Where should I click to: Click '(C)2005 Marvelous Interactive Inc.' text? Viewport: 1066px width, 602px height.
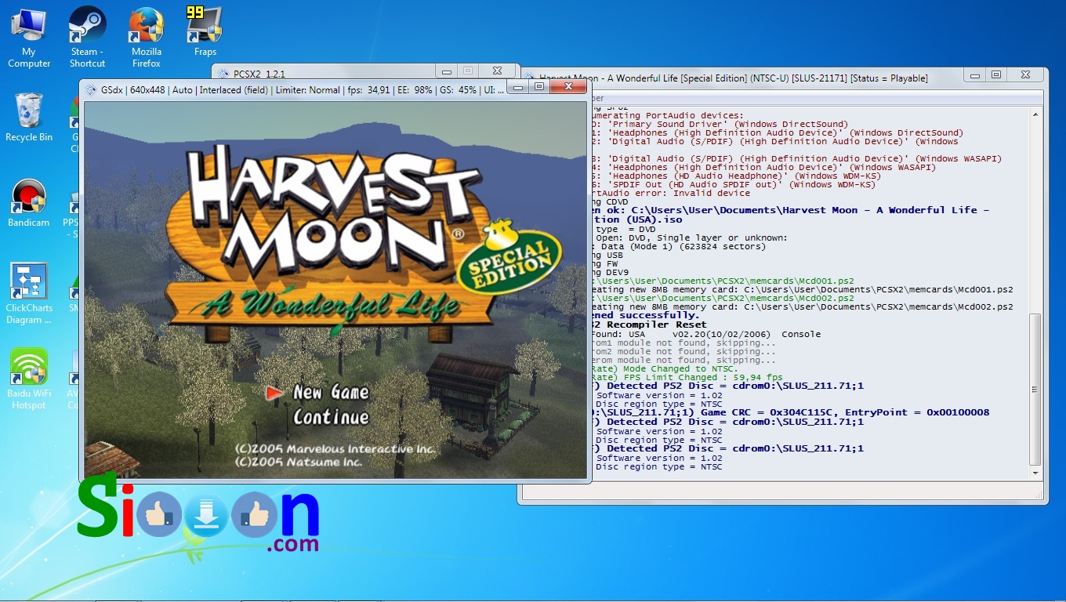(335, 449)
